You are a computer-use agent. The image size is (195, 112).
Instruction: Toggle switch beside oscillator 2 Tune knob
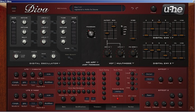click(53, 22)
